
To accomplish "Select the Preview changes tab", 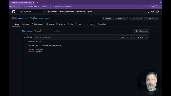I will [x=43, y=37].
